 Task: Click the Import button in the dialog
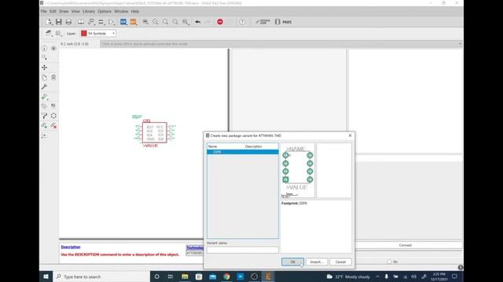point(317,262)
